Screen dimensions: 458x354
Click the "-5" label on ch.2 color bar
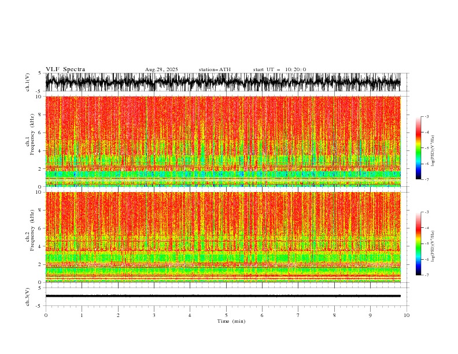[x=427, y=244]
